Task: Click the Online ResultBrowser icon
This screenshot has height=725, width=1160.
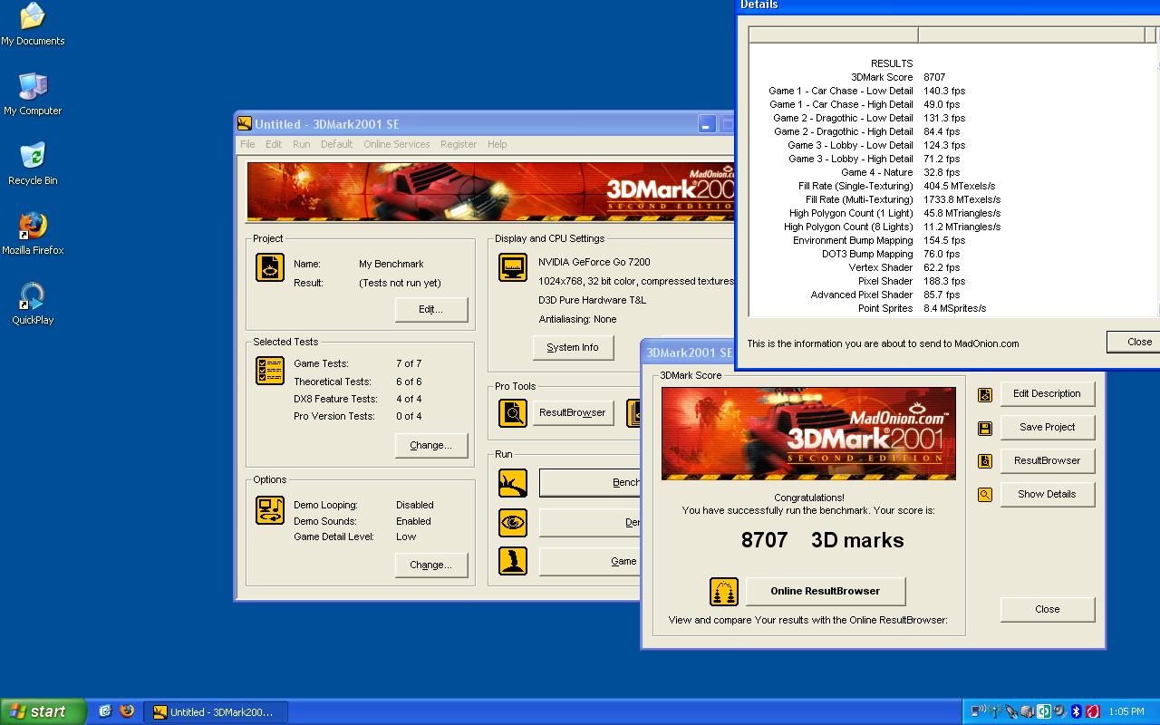Action: coord(724,592)
